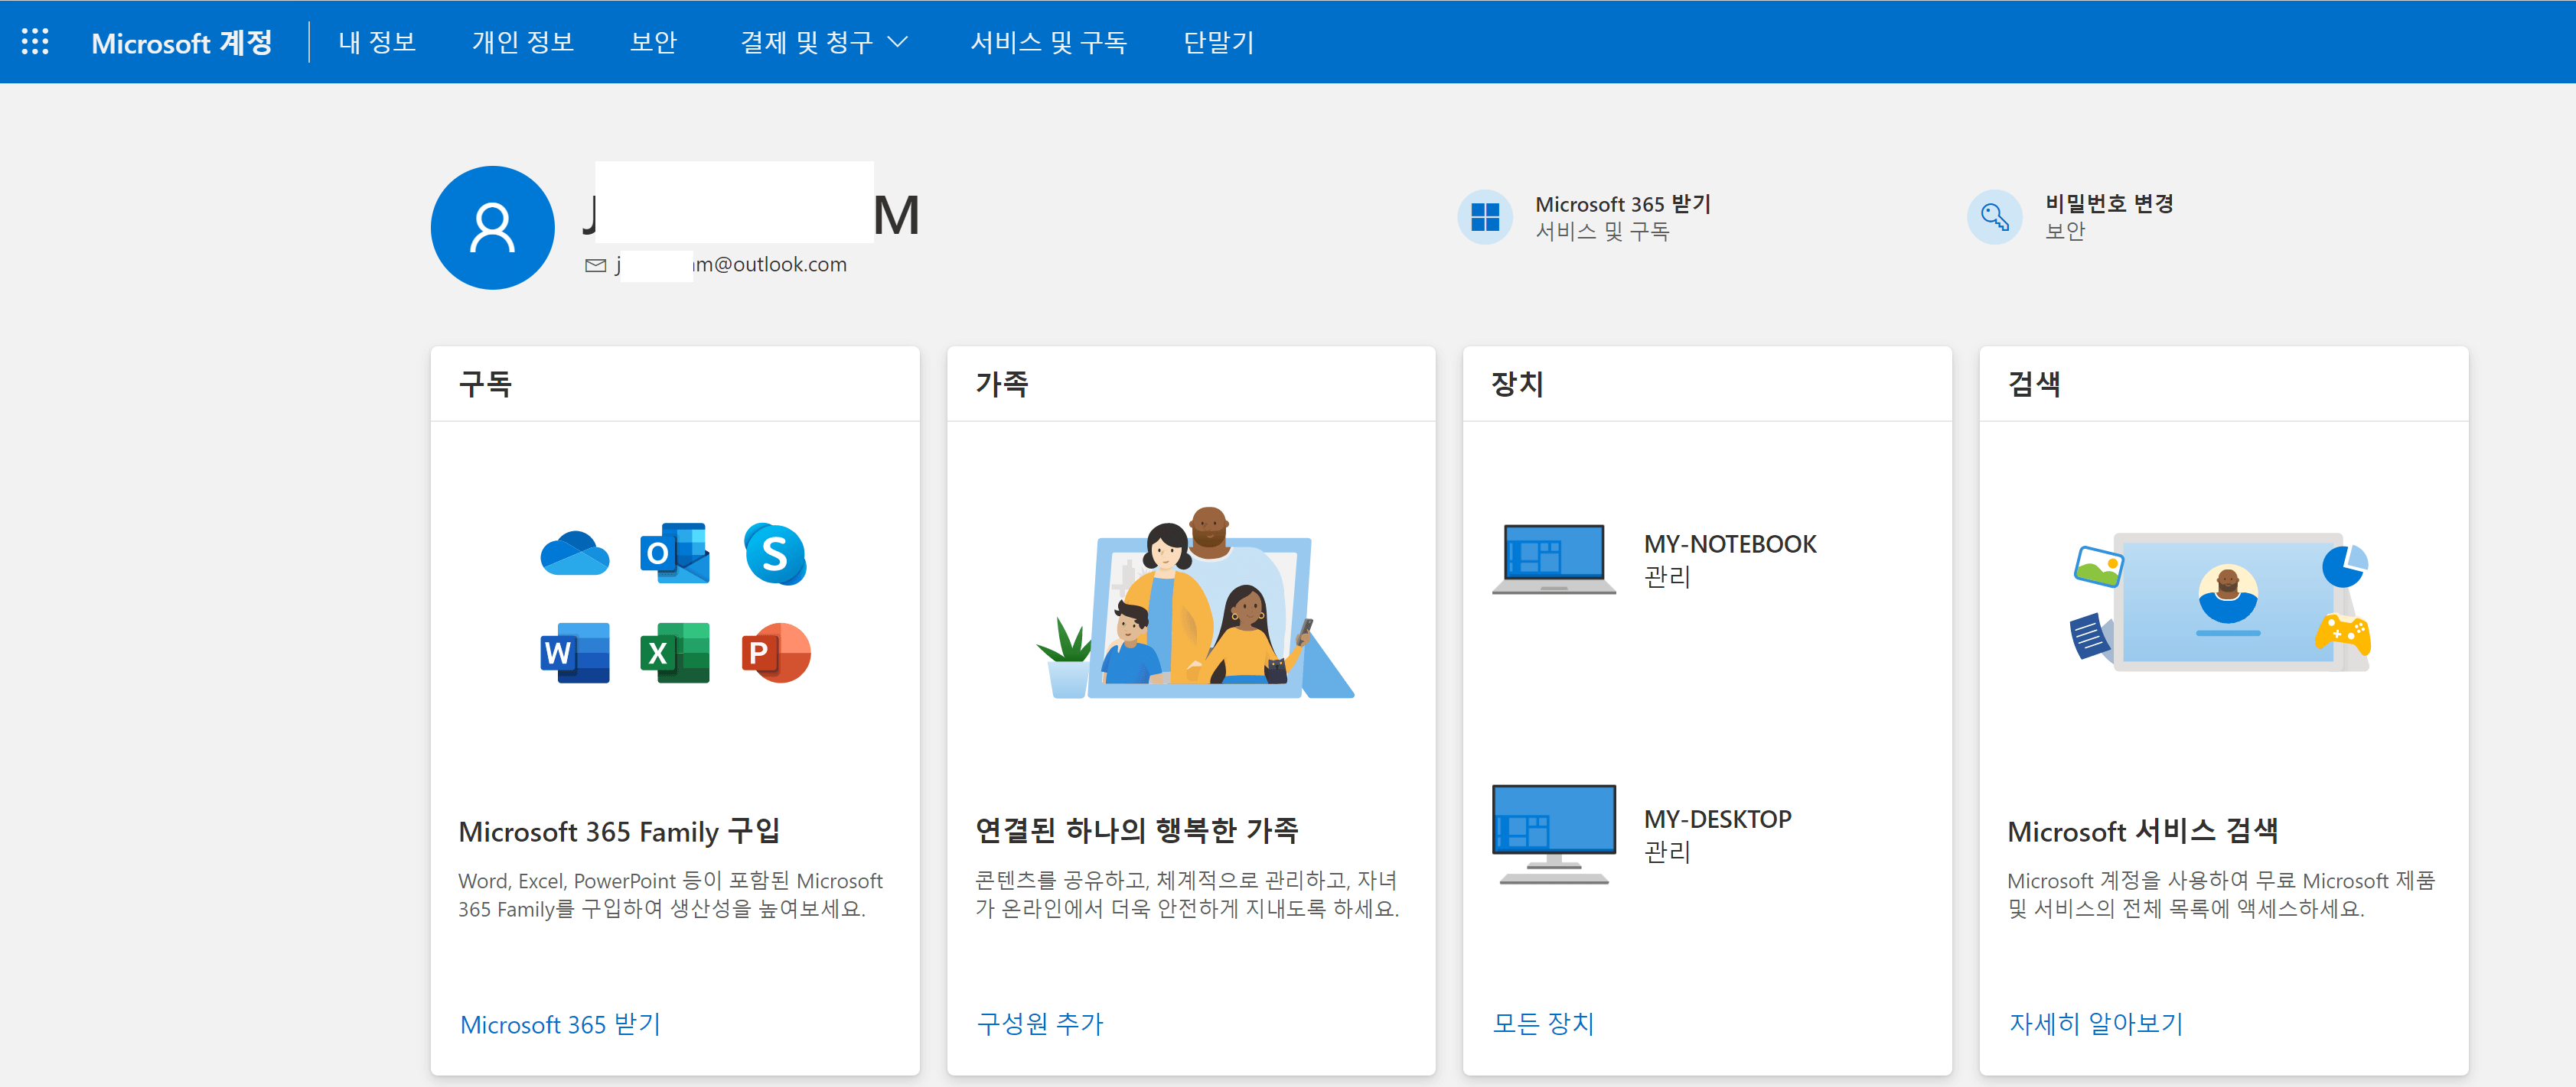Click the email envelope icon
This screenshot has height=1087, width=2576.
coord(596,264)
